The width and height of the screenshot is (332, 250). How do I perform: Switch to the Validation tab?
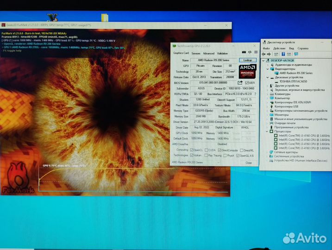[222, 53]
